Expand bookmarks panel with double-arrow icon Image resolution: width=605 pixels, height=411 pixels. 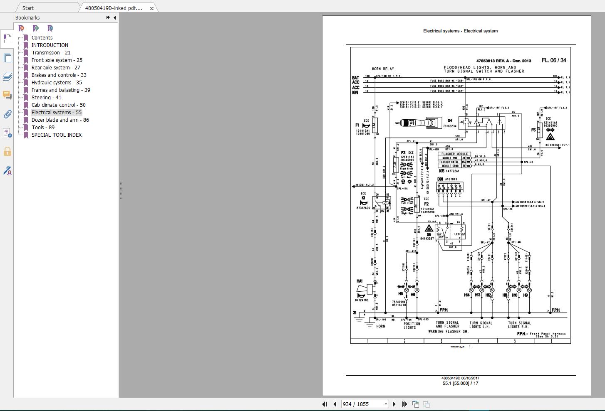pos(108,17)
